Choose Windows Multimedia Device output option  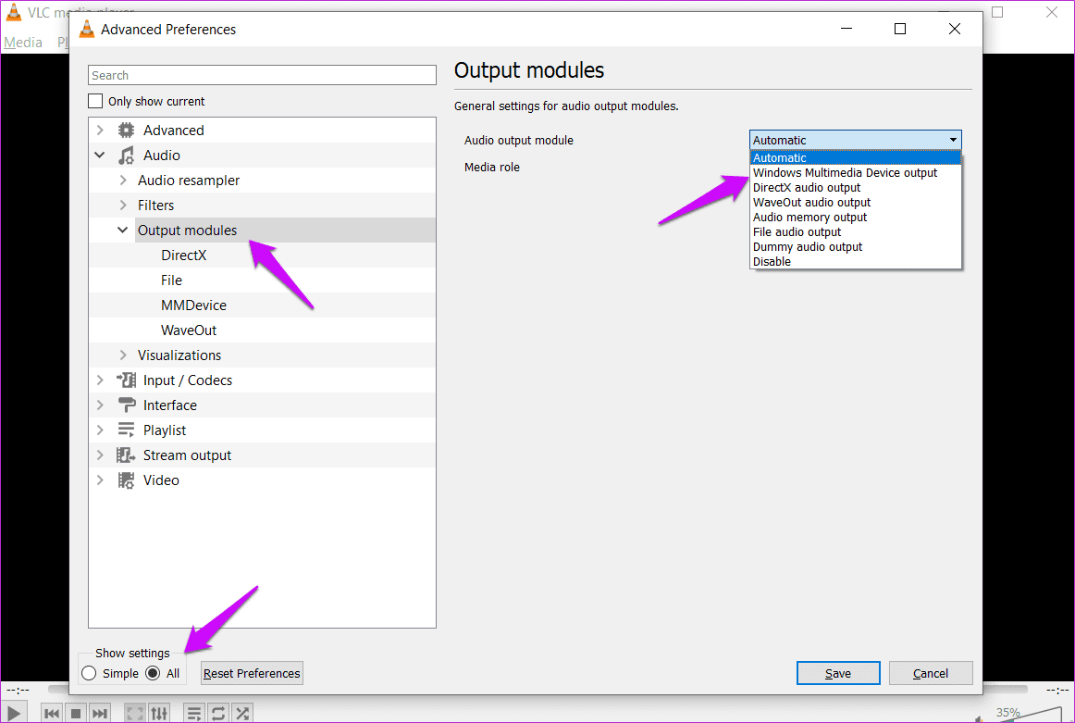click(856, 173)
